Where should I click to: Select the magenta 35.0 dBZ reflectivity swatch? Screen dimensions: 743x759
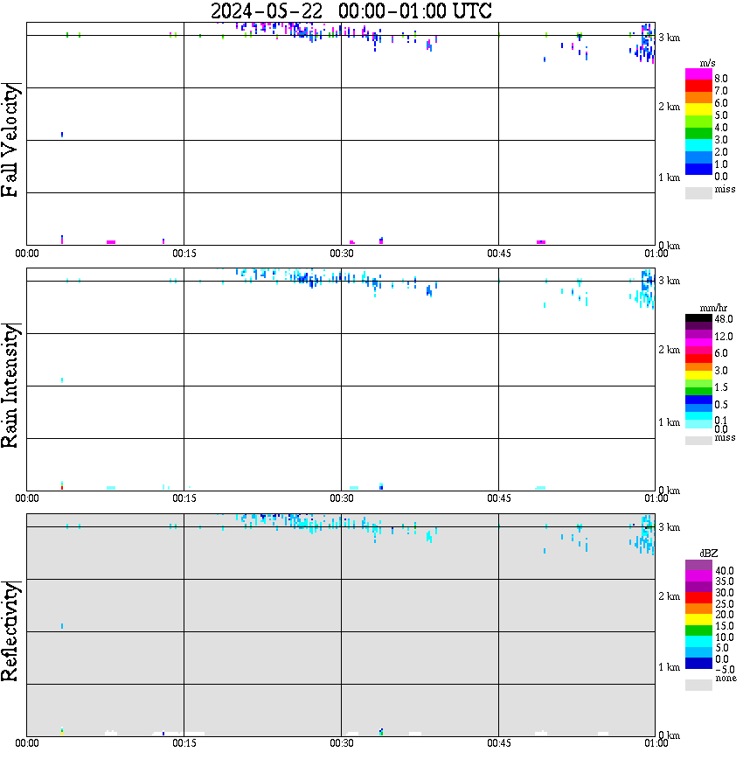point(698,575)
